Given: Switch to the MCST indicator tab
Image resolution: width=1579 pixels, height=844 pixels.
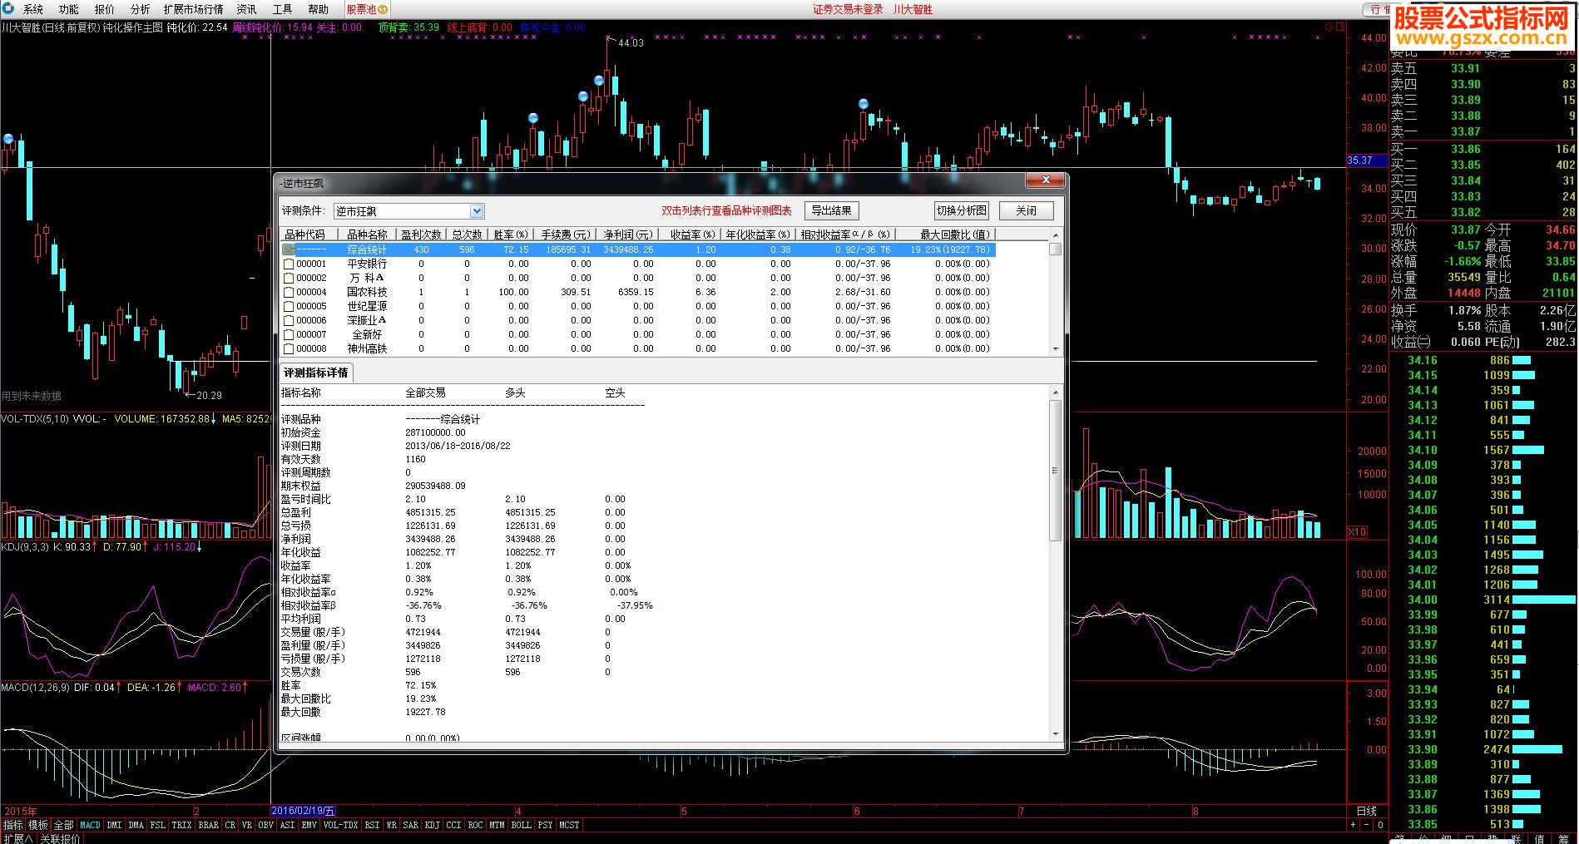Looking at the screenshot, I should [x=569, y=825].
